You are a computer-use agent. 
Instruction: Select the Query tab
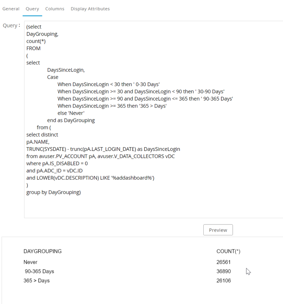[x=32, y=9]
